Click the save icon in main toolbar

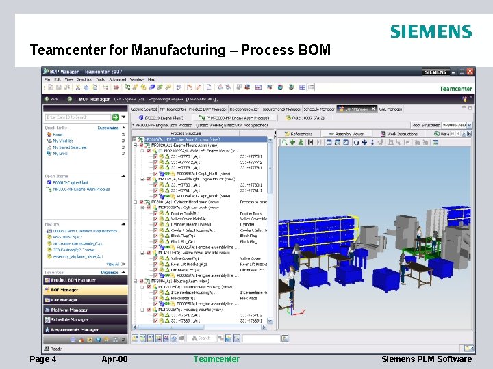[x=58, y=87]
